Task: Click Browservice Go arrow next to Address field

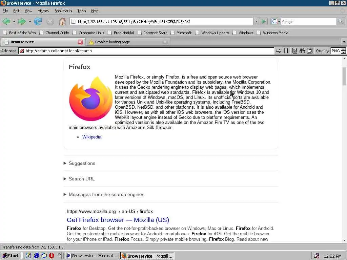Action: 279,51
